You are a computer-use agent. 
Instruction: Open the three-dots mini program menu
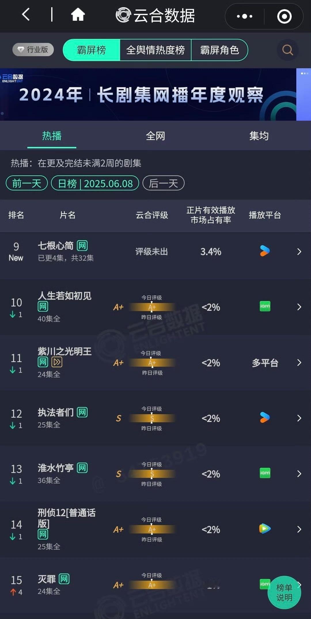[244, 16]
